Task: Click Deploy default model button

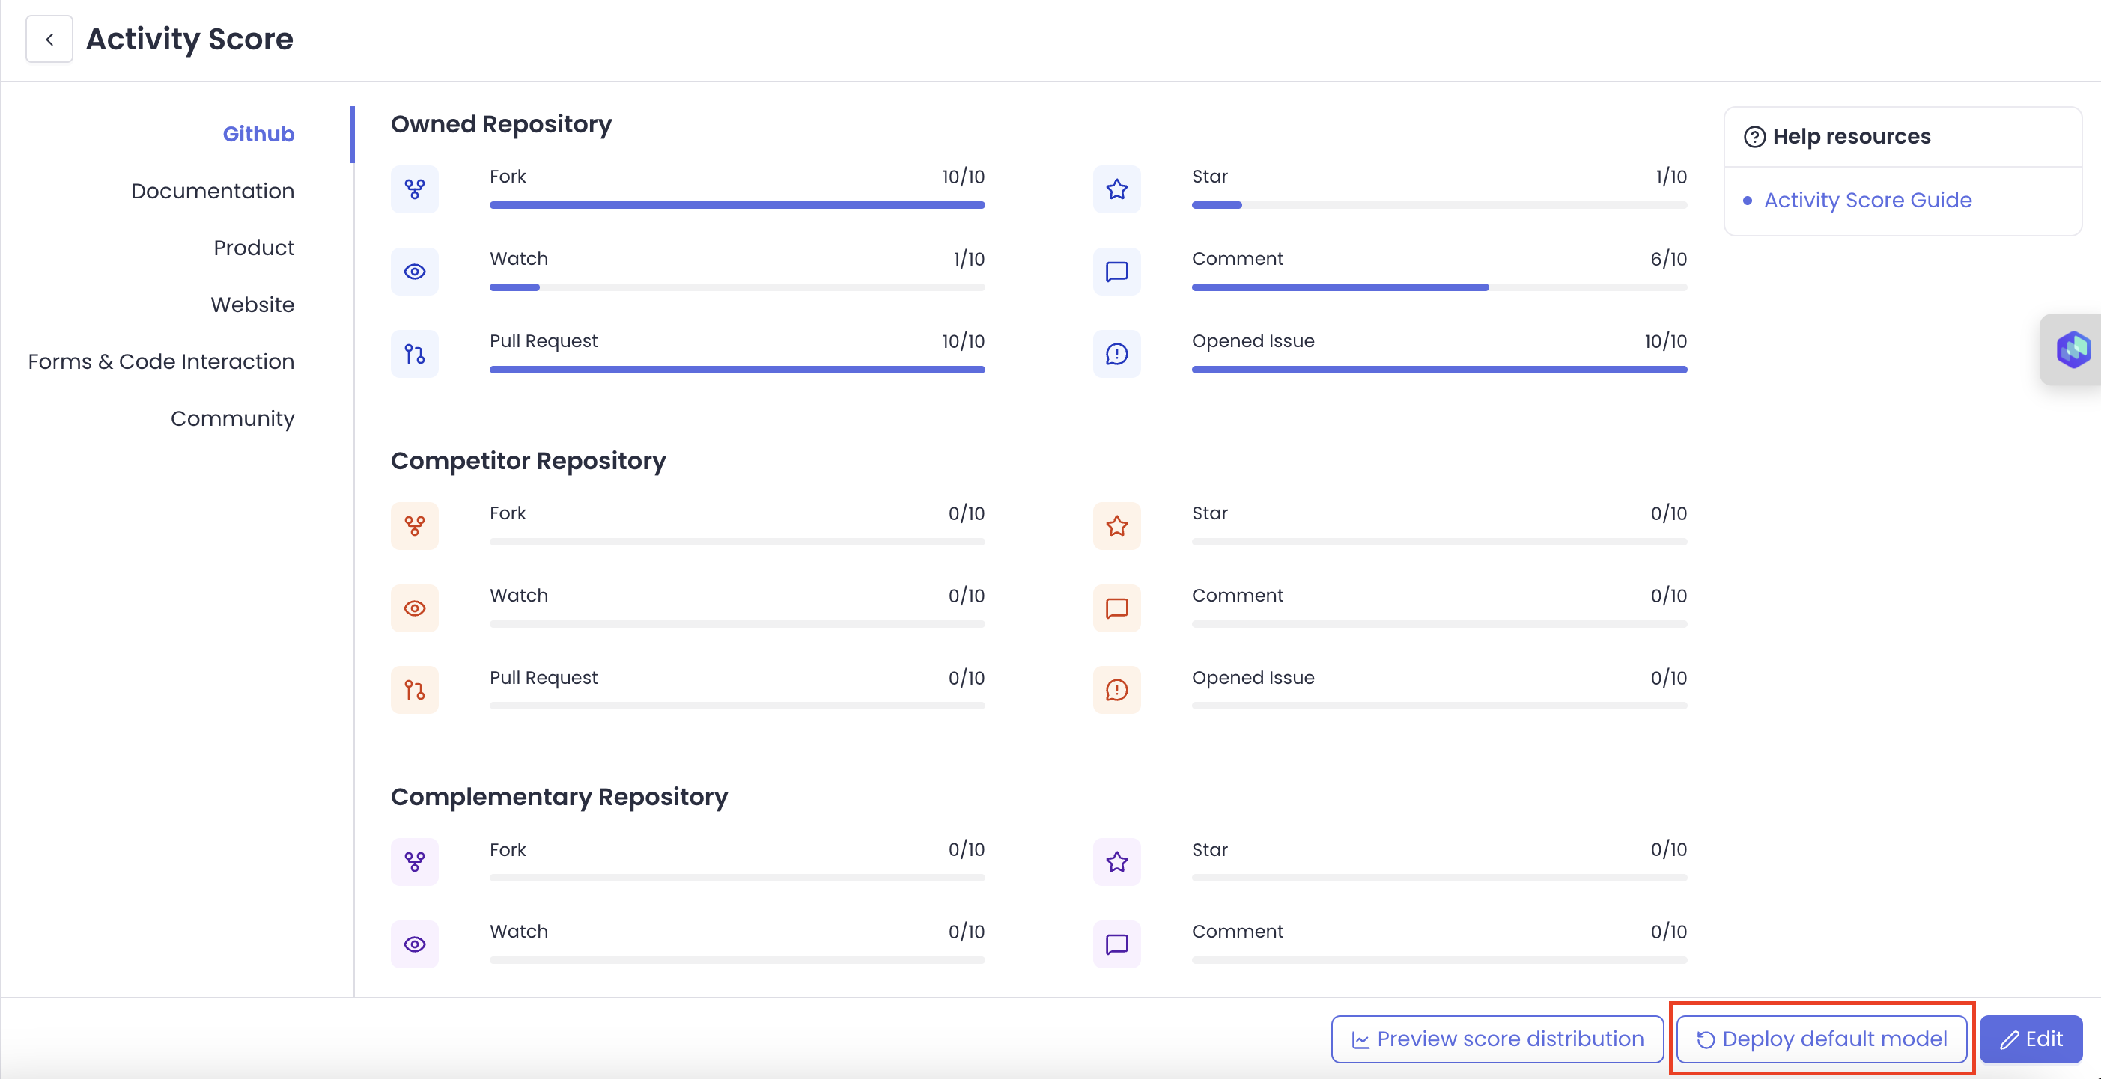Action: (1821, 1039)
